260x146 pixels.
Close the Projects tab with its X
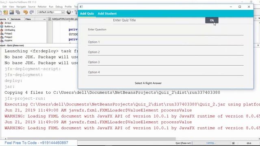coord(8,19)
